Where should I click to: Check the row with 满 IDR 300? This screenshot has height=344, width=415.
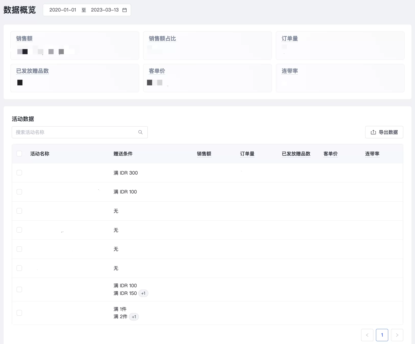pos(19,173)
